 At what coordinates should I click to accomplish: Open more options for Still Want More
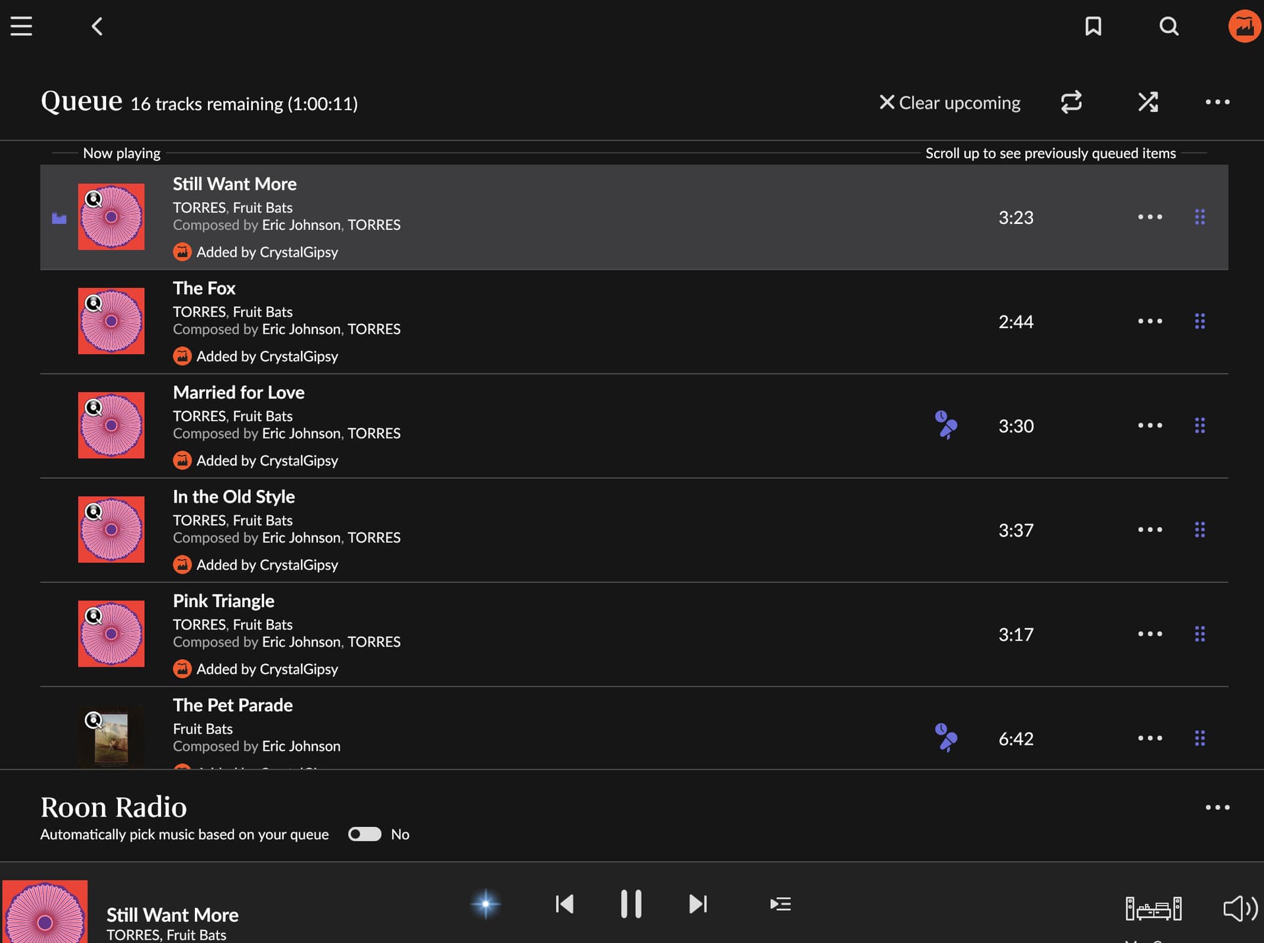(x=1149, y=217)
